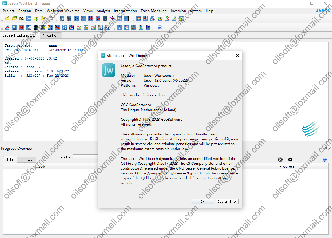Click the numbered histogram bars icon
The image size is (332, 238).
(86, 27)
